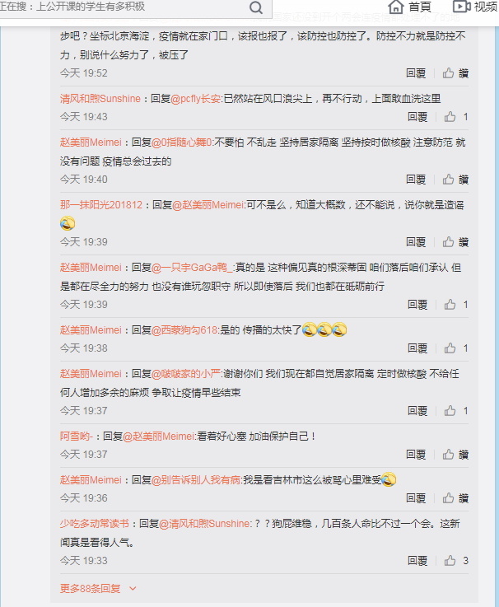Reply to the 19:38 comment by 赵美丽Meimei
The image size is (499, 607).
point(417,348)
